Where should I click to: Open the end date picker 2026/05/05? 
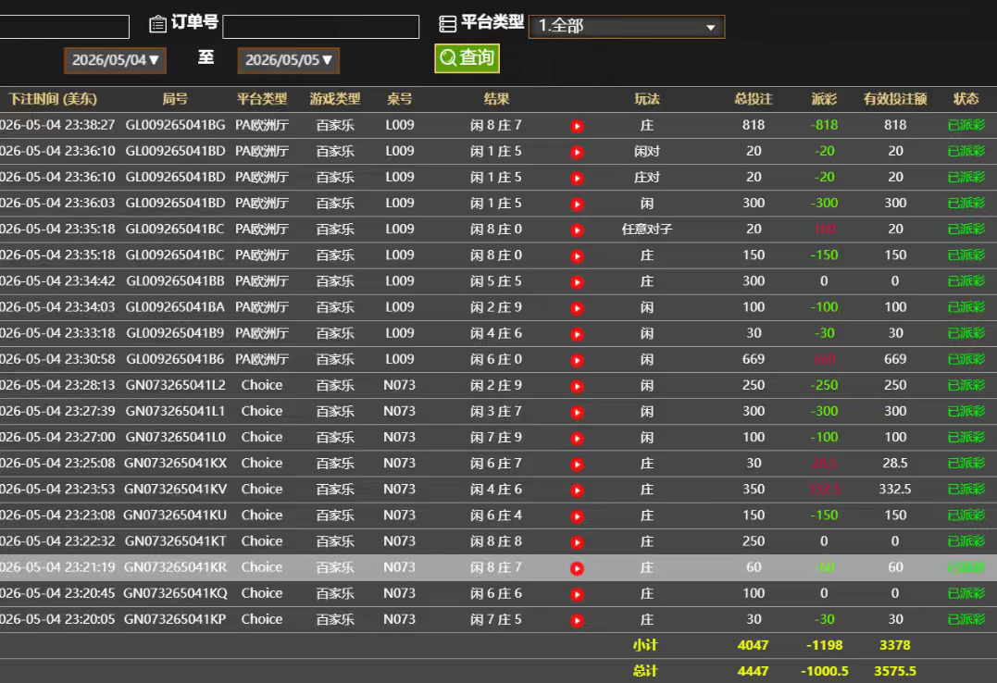click(x=289, y=60)
